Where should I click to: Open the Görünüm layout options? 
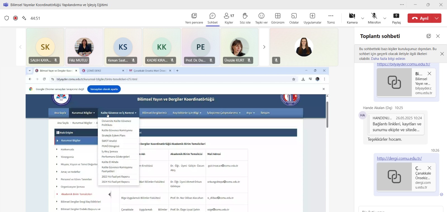277,18
